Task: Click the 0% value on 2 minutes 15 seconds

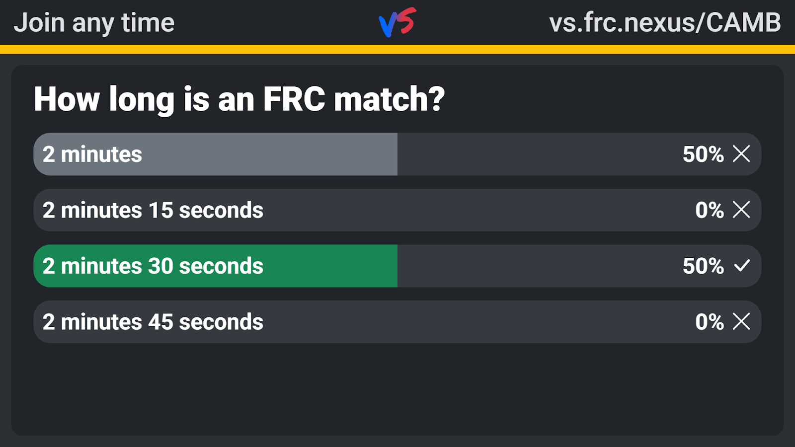Action: coord(710,210)
